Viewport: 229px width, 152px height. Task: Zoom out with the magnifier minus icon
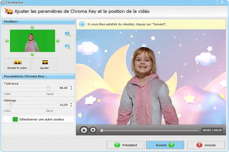(67, 47)
